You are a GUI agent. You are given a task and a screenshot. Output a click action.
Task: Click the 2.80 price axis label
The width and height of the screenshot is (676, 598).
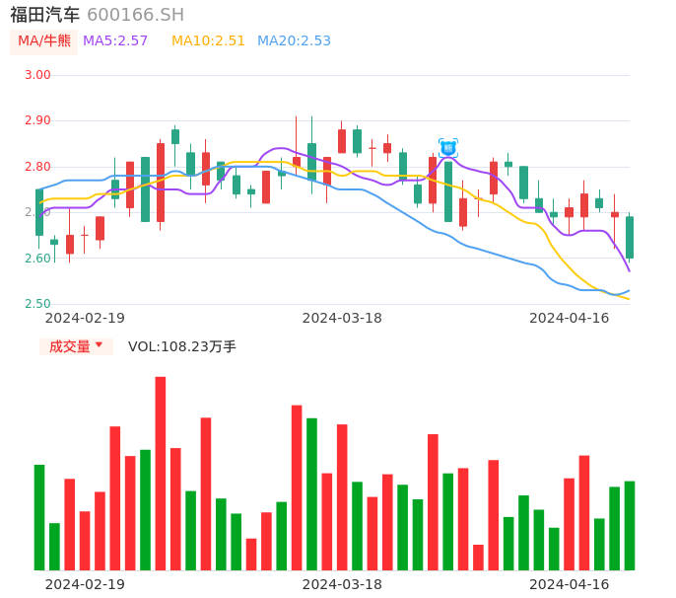click(37, 167)
